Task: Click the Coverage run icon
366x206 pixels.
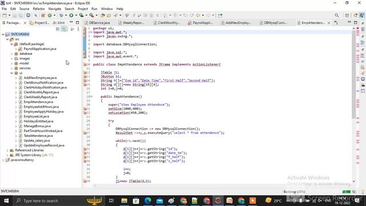Action: (81, 15)
